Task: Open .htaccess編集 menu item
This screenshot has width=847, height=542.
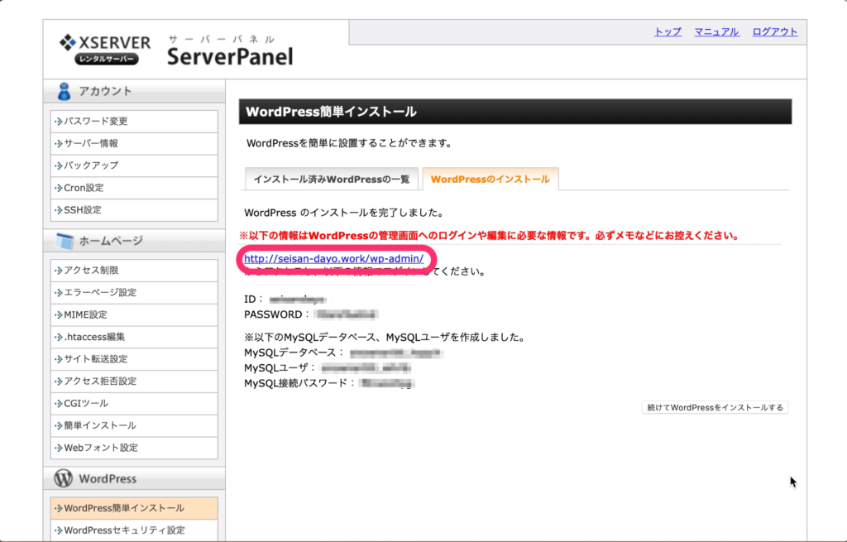Action: point(94,337)
